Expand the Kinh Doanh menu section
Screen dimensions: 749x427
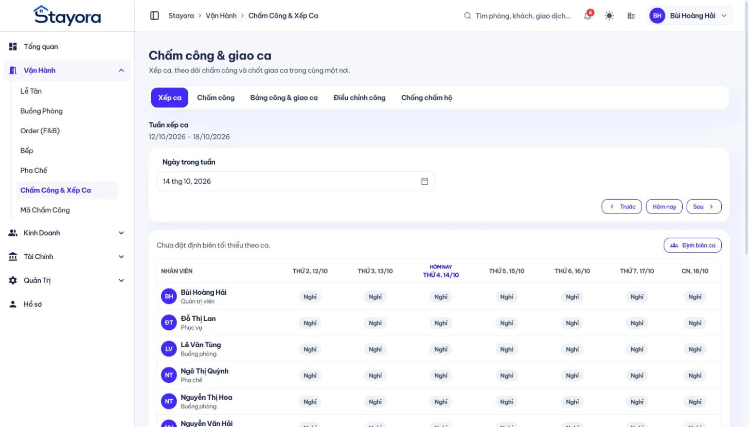tap(121, 233)
